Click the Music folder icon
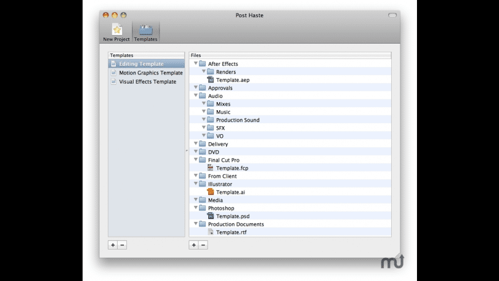This screenshot has width=499, height=281. click(x=210, y=112)
